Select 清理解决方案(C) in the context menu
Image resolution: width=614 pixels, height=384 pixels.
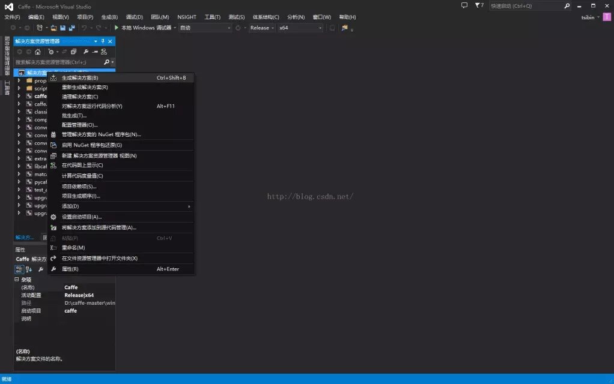(121, 97)
